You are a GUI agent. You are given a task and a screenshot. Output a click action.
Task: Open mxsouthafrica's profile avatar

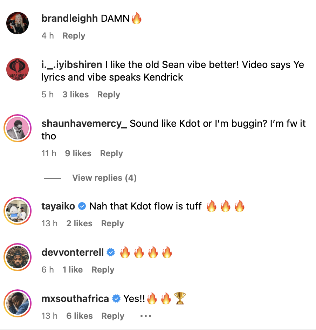pyautogui.click(x=18, y=303)
